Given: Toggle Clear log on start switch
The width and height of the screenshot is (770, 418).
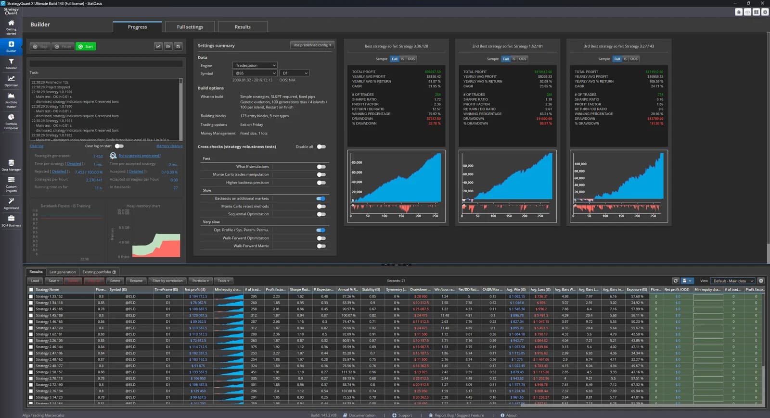Looking at the screenshot, I should 119,146.
